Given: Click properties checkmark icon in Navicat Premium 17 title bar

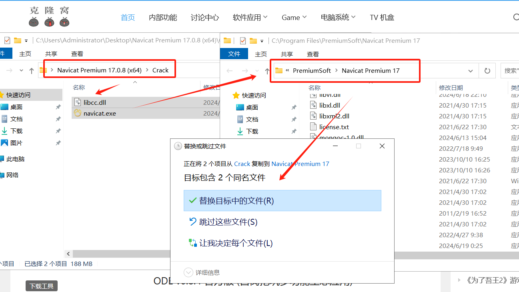Looking at the screenshot, I should [x=242, y=41].
